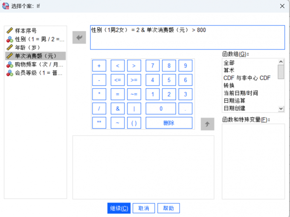The image size is (290, 217).
Task: Click the multiply (*) keypad button
Action: [99, 94]
